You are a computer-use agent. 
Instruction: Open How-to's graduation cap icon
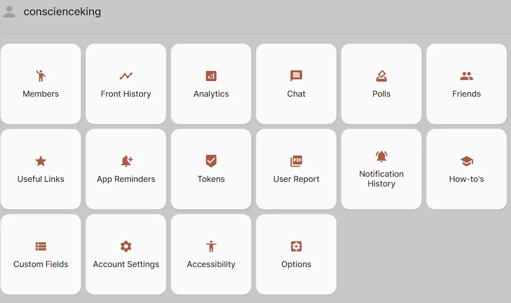click(466, 161)
